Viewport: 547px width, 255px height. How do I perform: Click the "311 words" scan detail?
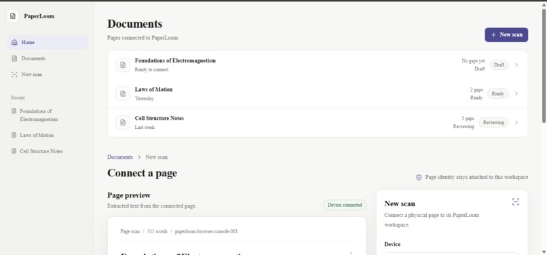[x=157, y=231]
